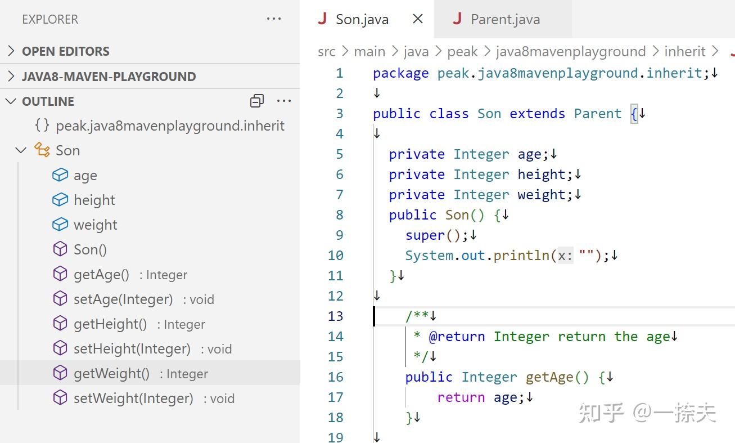735x443 pixels.
Task: Click method icon next to setHeight(Integer)
Action: coord(60,348)
